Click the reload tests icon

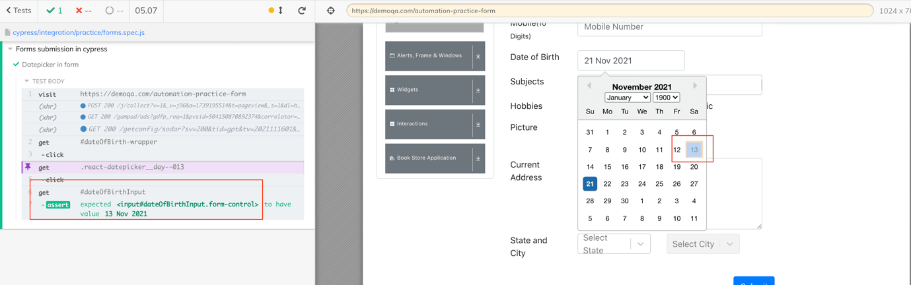302,11
